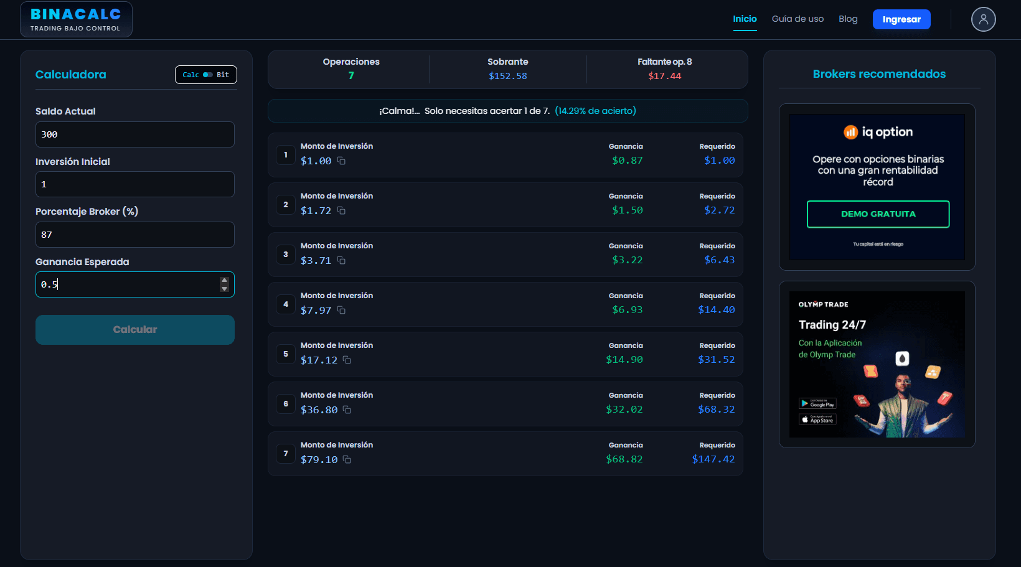Viewport: 1021px width, 567px height.
Task: Copy the $3.71 investment amount
Action: click(x=341, y=260)
